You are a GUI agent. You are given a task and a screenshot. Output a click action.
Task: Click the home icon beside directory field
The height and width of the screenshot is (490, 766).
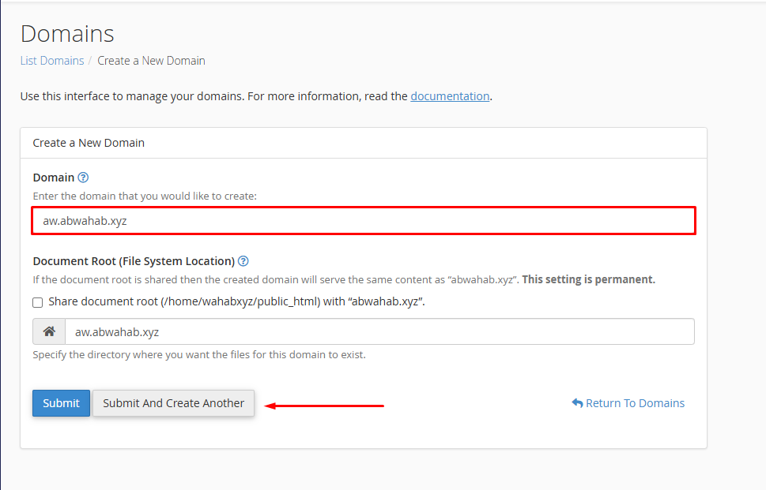click(x=49, y=331)
